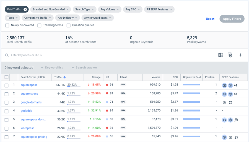The height and width of the screenshot is (142, 249).
Task: Select the google domains row checkbox
Action: (7, 103)
